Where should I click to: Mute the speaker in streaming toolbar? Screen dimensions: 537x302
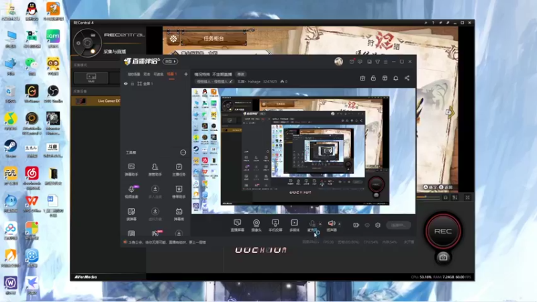[332, 225]
